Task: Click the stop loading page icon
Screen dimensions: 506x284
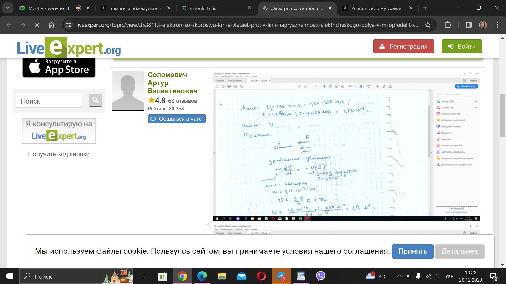Action: tap(37, 25)
